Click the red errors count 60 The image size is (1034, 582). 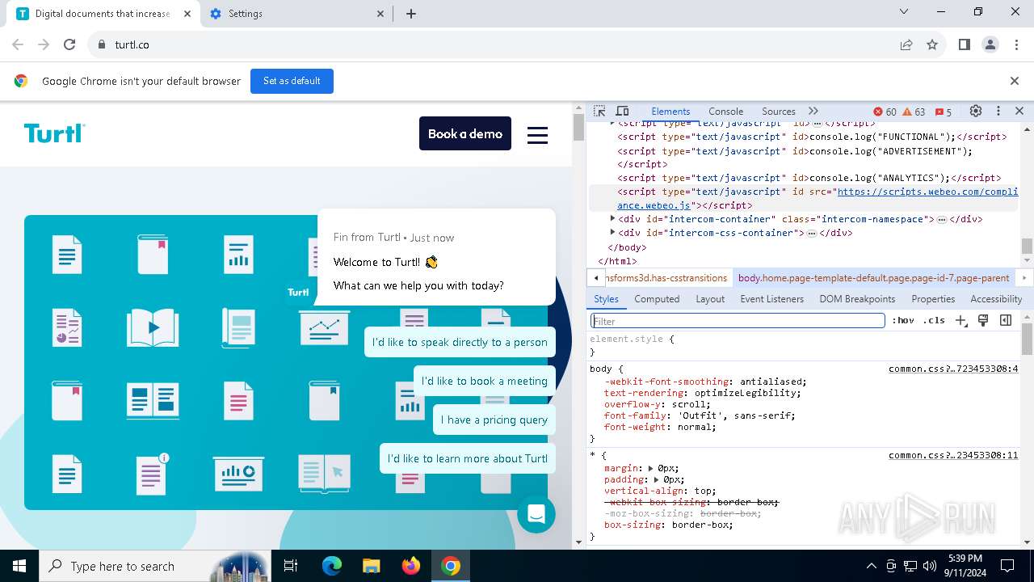(x=885, y=112)
